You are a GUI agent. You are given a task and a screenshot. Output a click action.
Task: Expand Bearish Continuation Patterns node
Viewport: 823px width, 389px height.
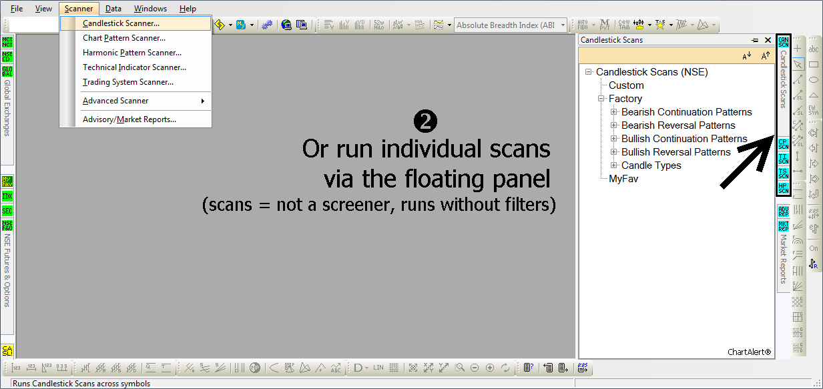coord(614,112)
